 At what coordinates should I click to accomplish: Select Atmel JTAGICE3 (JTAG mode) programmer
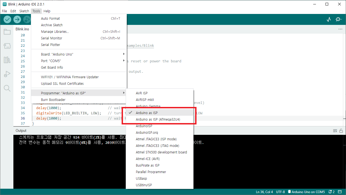click(160, 146)
